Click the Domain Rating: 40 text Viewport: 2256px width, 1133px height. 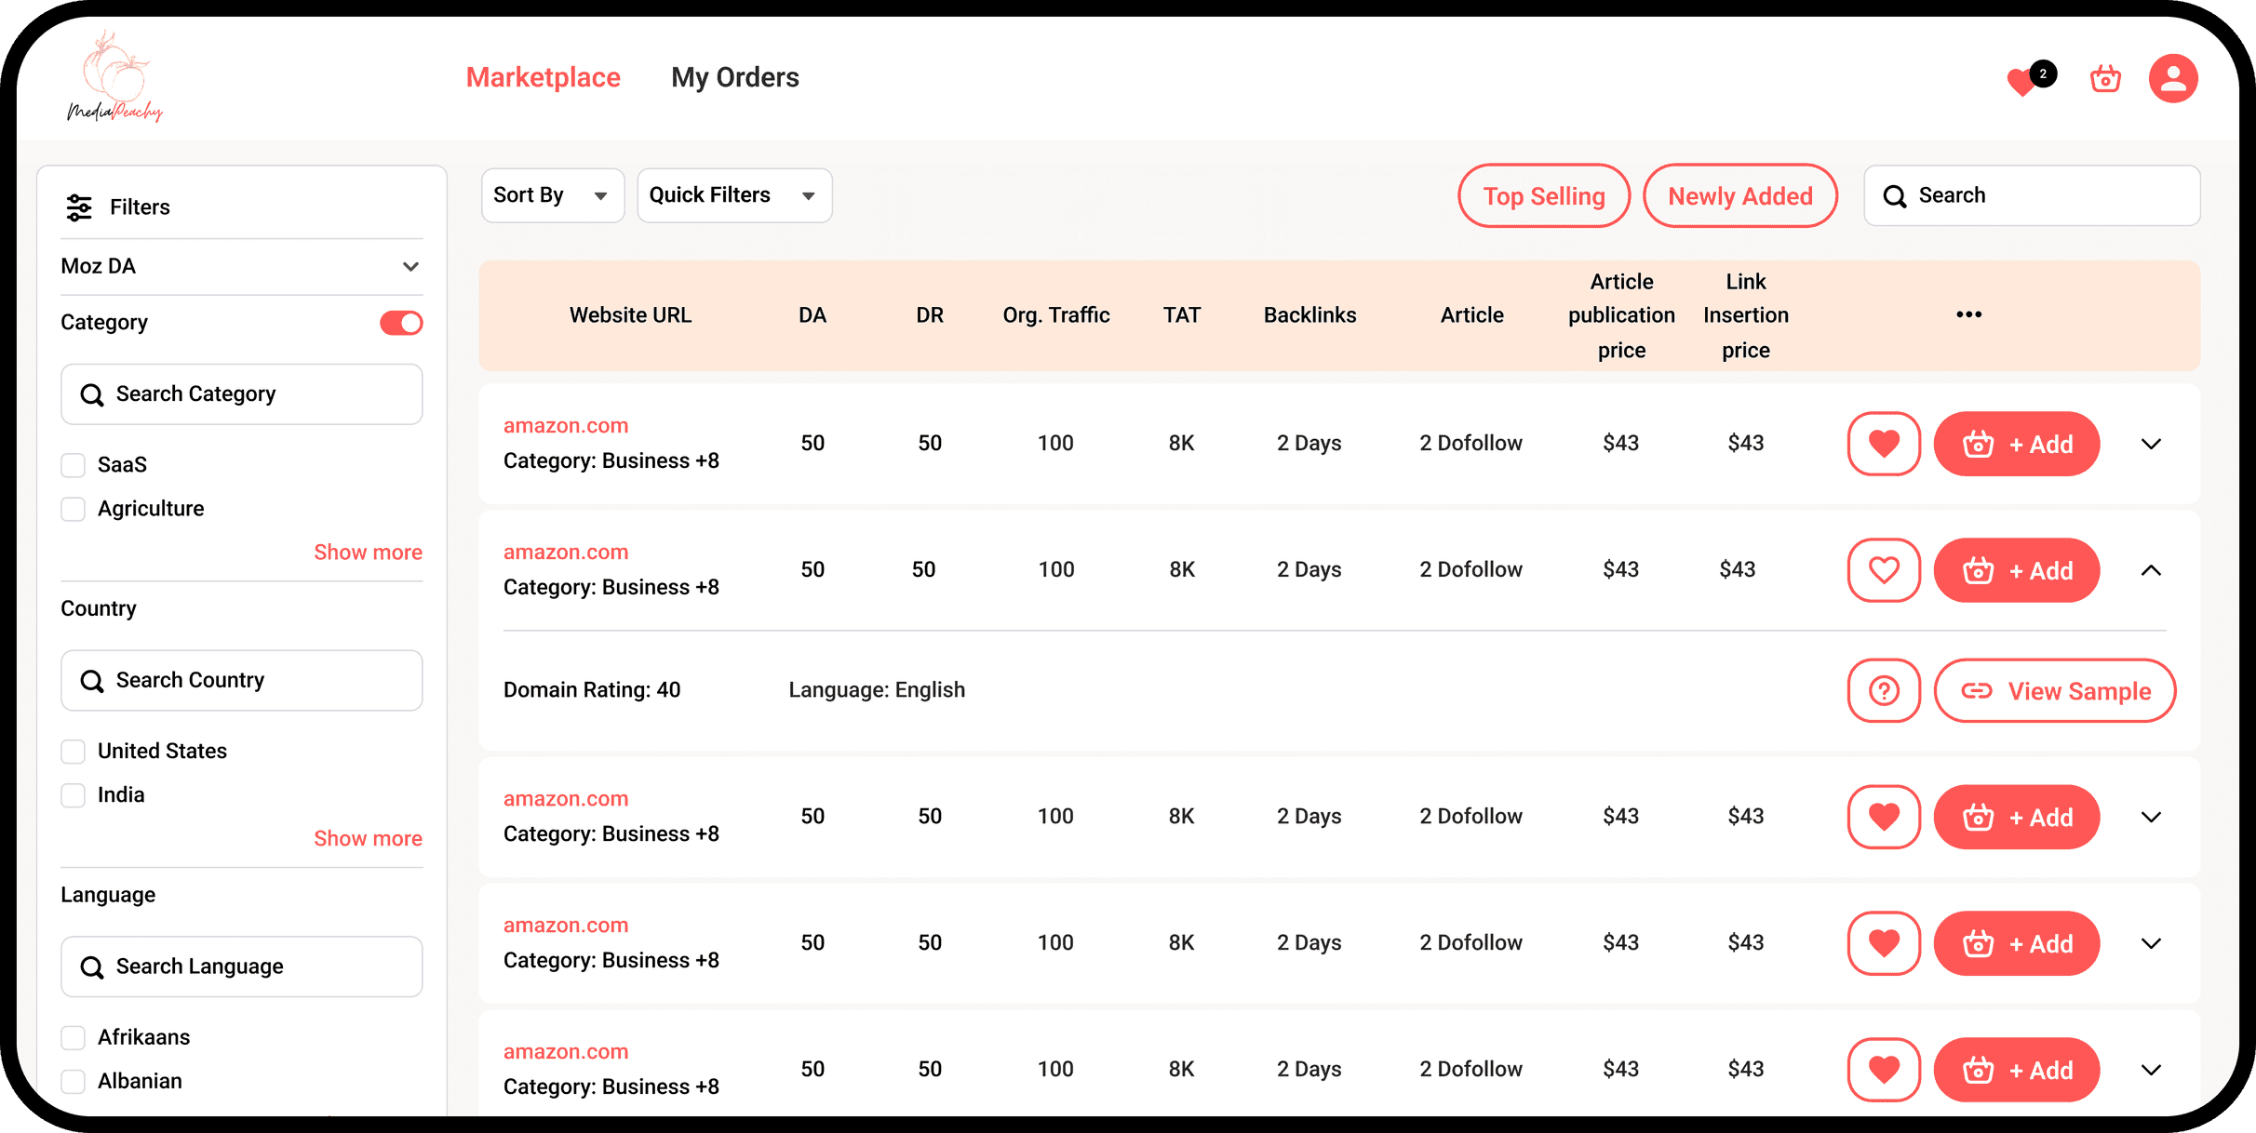(x=592, y=690)
